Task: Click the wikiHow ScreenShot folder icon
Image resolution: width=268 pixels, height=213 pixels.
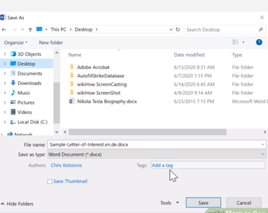Action: pyautogui.click(x=72, y=92)
